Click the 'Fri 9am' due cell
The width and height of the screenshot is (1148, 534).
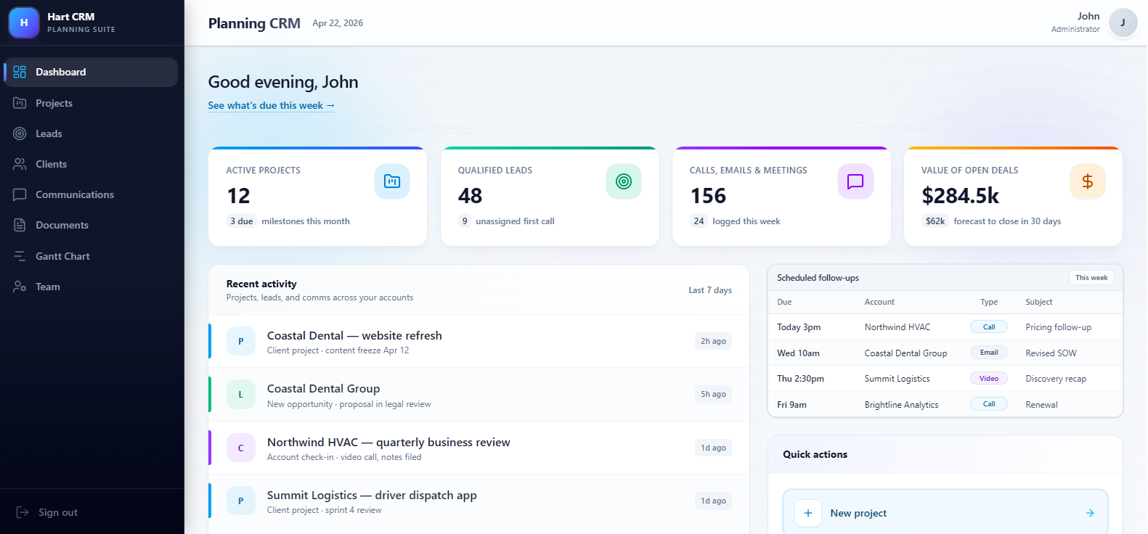tap(791, 405)
